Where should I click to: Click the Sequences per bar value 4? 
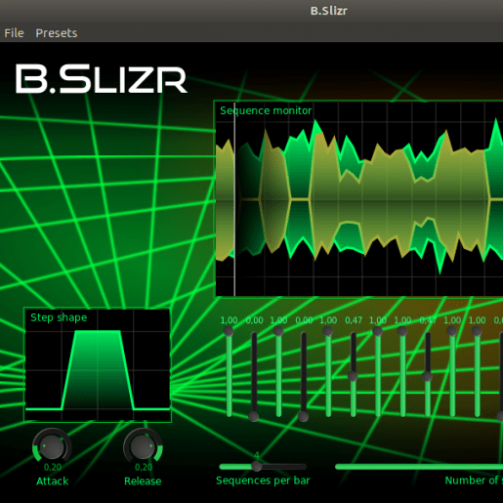(257, 455)
